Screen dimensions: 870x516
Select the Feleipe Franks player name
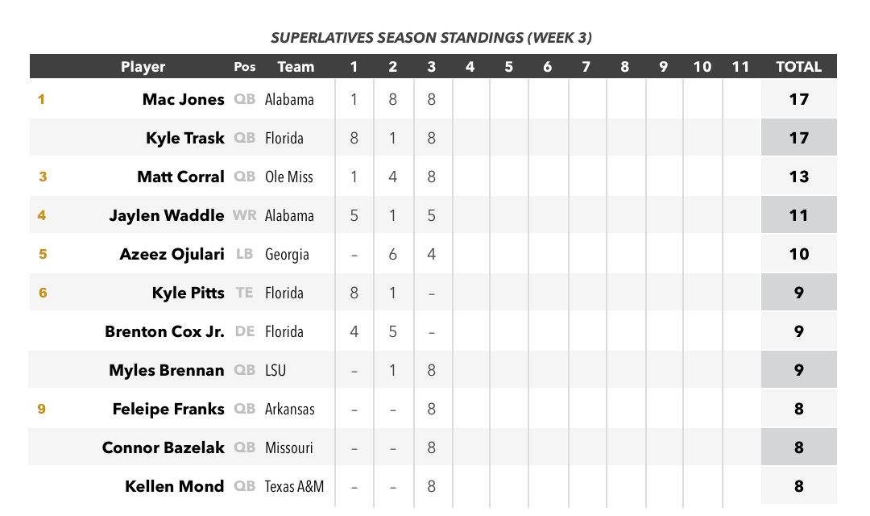coord(168,409)
